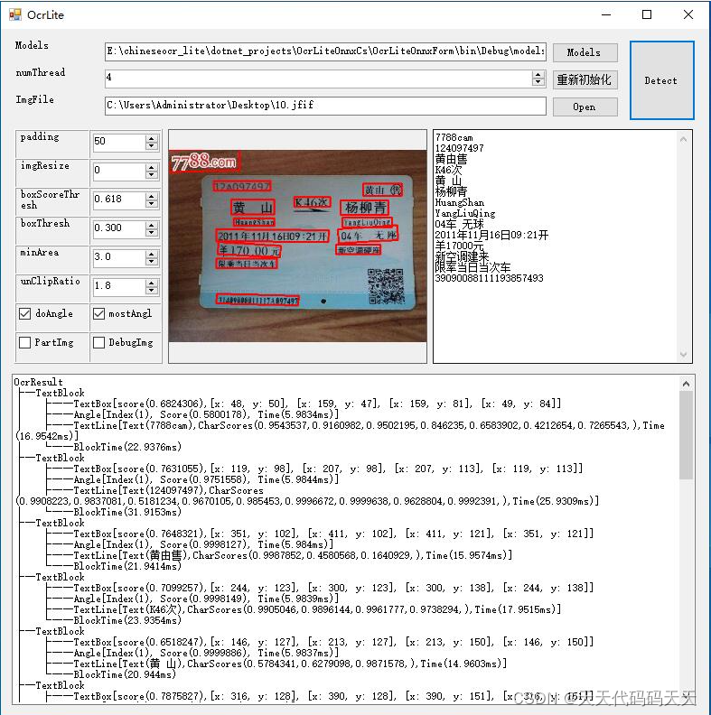Click TextLine entry containing 黄由售
This screenshot has height=715, width=711.
(293, 555)
